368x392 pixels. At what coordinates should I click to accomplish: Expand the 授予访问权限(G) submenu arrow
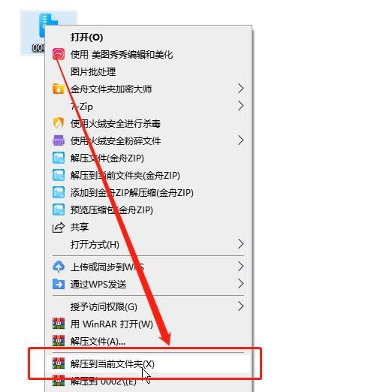pos(240,306)
